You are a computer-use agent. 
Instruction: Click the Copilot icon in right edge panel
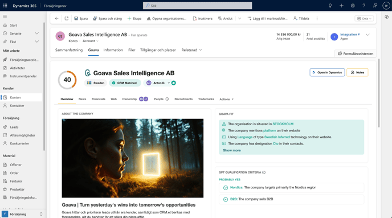pos(386,17)
